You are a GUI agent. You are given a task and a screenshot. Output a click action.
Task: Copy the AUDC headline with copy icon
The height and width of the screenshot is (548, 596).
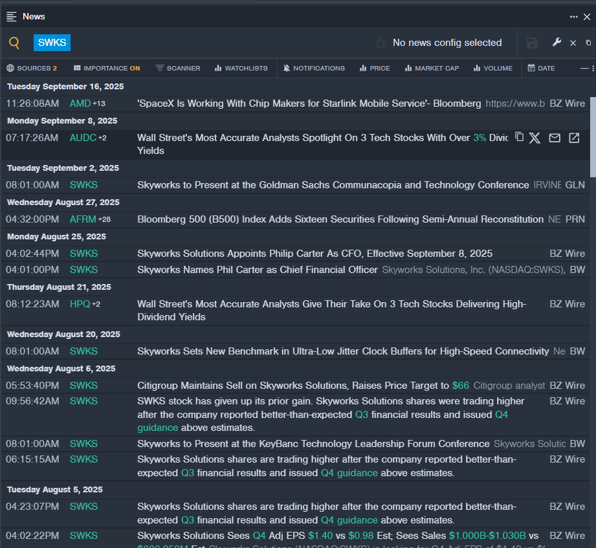coord(519,137)
